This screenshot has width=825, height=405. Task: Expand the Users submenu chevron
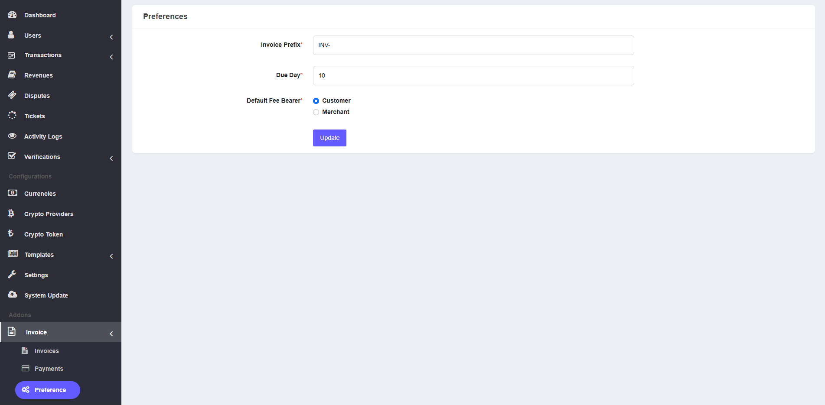(x=111, y=37)
